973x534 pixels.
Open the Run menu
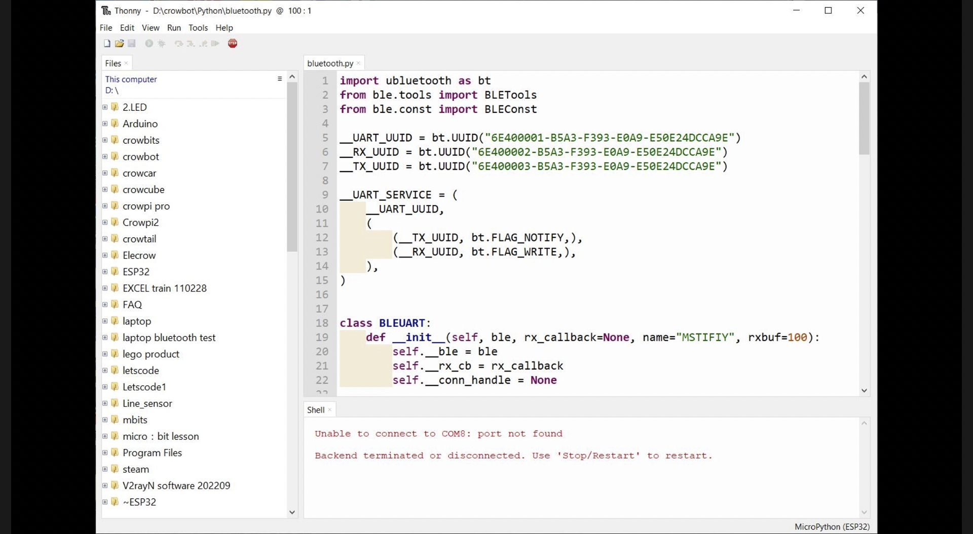[174, 28]
